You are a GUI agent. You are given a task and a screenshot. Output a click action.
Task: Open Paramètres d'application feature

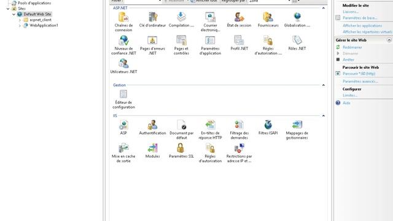(210, 45)
